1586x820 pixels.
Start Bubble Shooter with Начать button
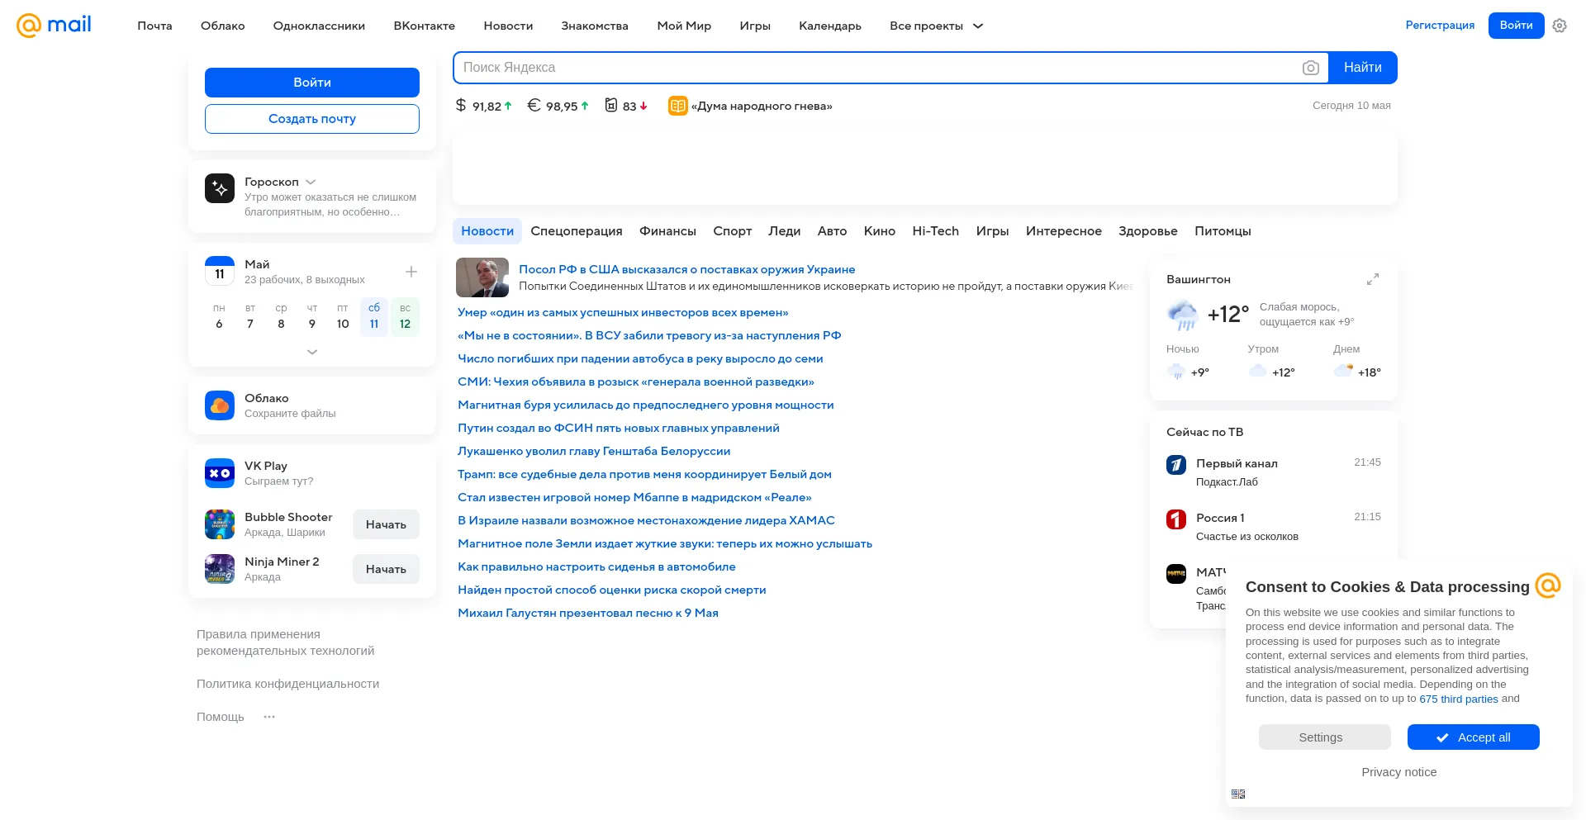coord(386,524)
